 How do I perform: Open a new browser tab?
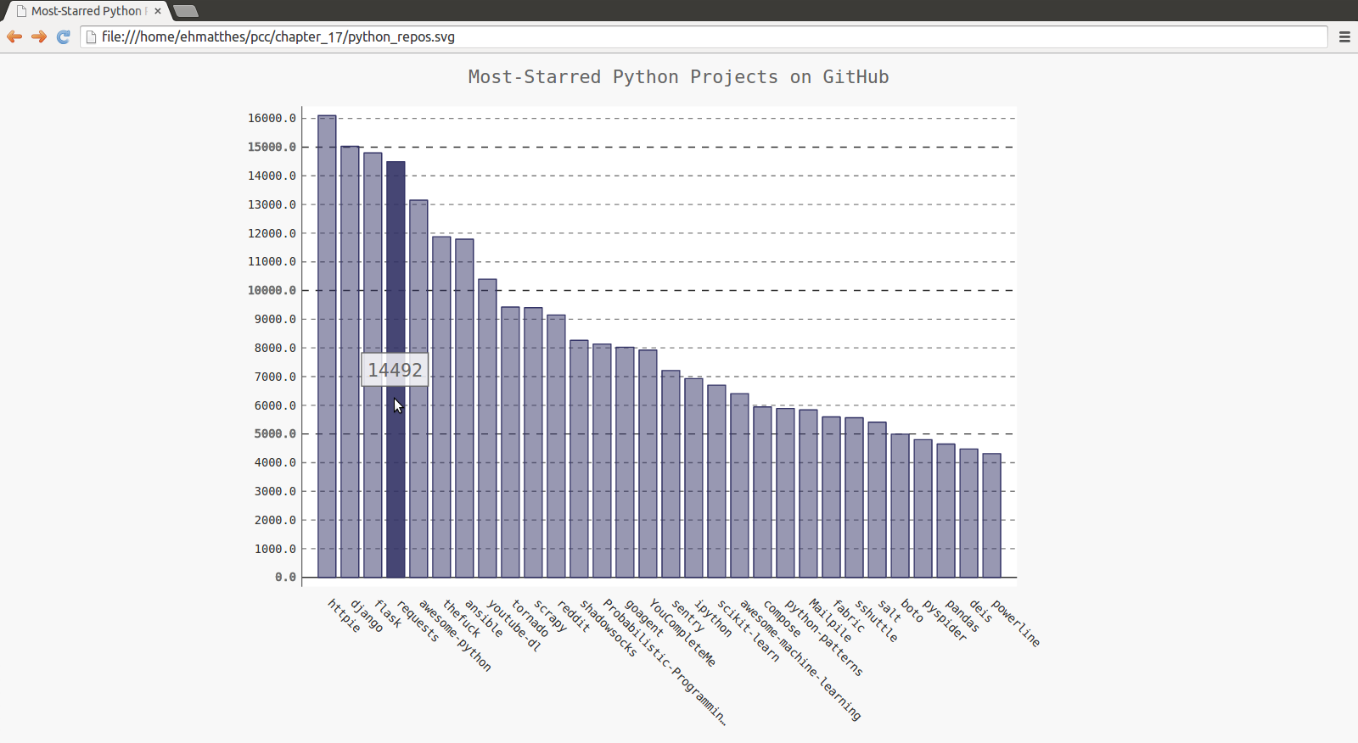pyautogui.click(x=186, y=11)
